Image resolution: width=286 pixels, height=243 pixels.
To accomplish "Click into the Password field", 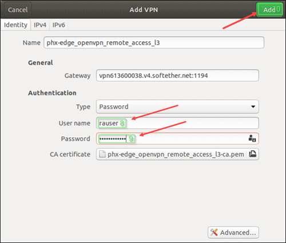I will tap(177, 138).
